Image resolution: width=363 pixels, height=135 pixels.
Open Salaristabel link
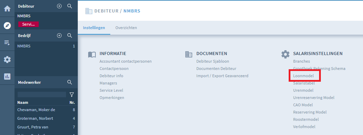pos(304,83)
